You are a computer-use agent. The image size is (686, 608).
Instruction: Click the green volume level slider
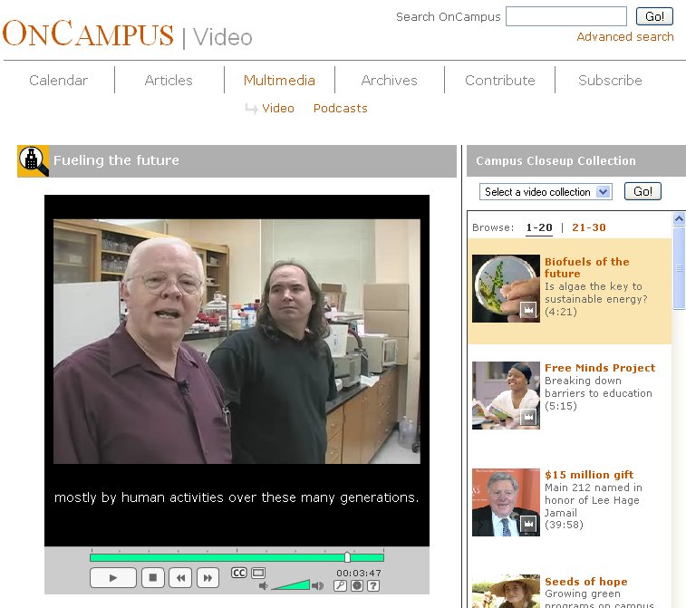tap(291, 584)
